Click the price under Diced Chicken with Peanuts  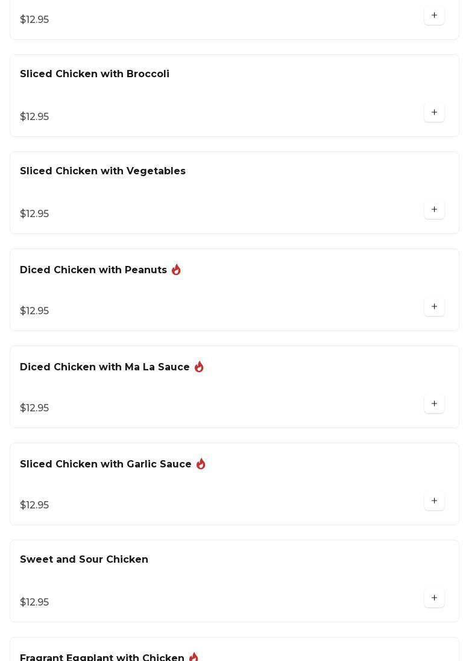[34, 311]
